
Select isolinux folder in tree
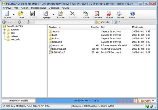click(x=14, y=36)
